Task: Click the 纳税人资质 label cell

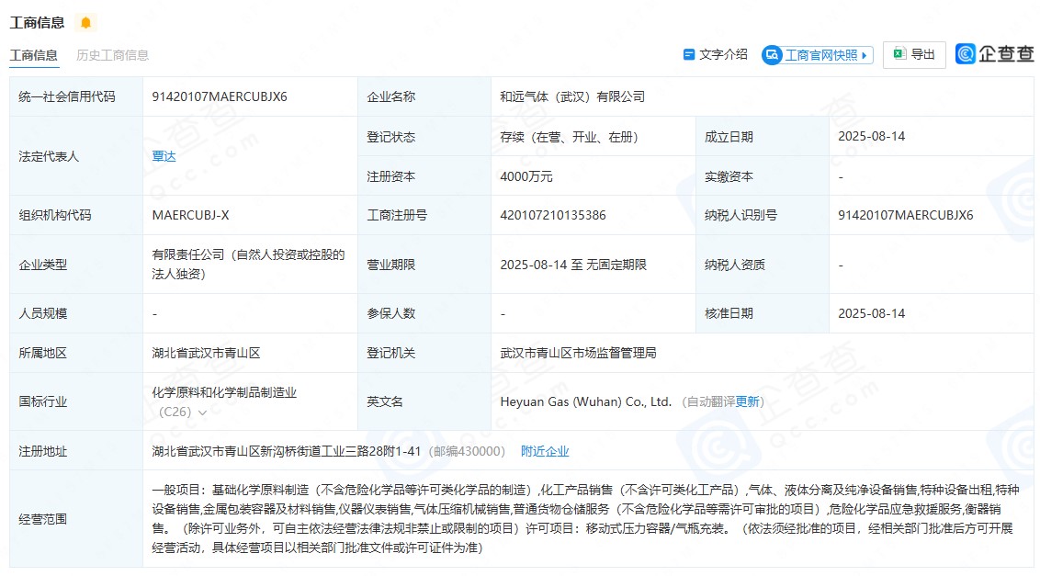Action: tap(763, 265)
